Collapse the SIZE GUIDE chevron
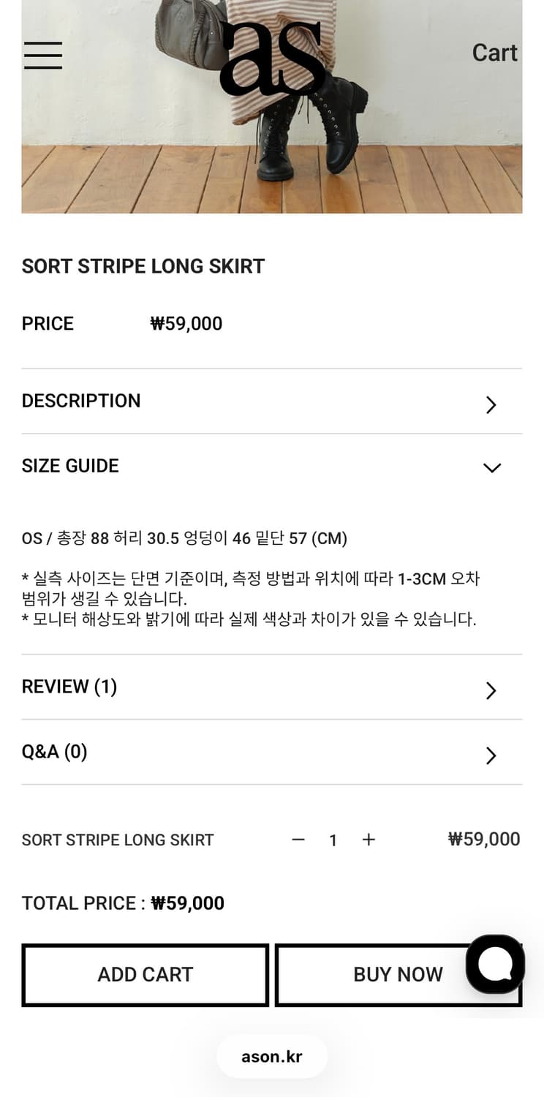This screenshot has height=1097, width=544. 492,467
